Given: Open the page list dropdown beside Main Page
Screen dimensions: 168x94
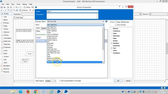Looking at the screenshot, I should 14,17.
